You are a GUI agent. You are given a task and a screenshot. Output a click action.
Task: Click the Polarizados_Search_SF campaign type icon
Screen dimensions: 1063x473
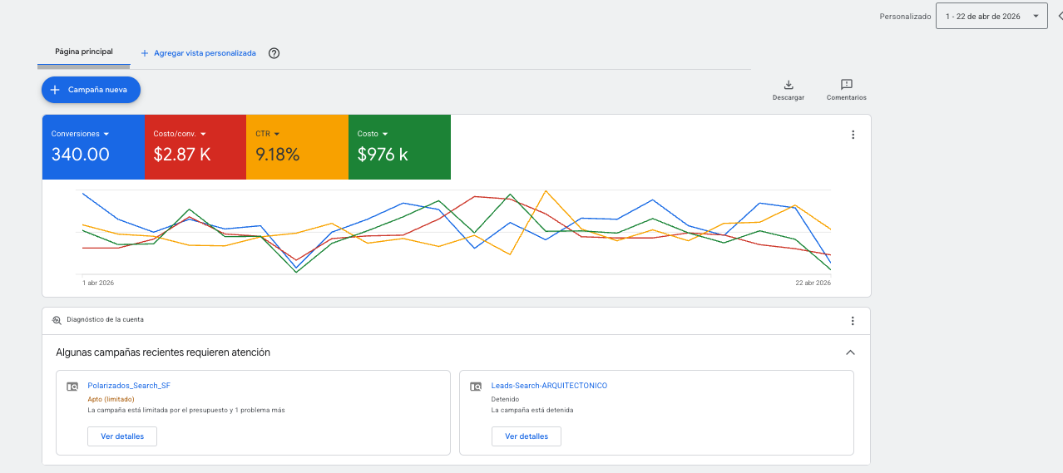coord(72,387)
